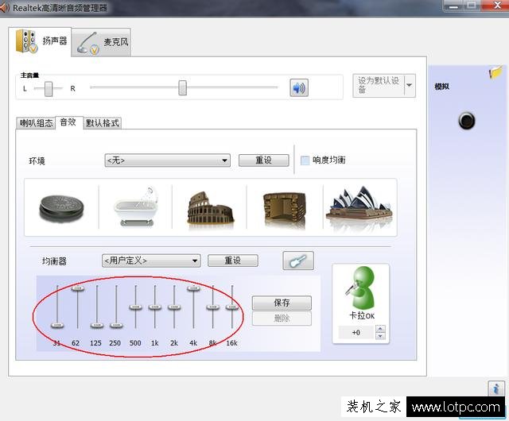The width and height of the screenshot is (509, 421).
Task: Expand the 环境 environment dropdown
Action: click(x=168, y=160)
